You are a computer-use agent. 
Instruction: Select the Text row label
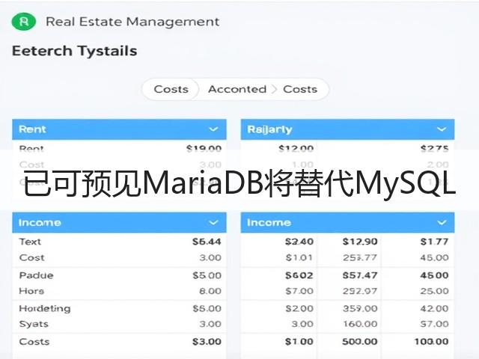[30, 242]
